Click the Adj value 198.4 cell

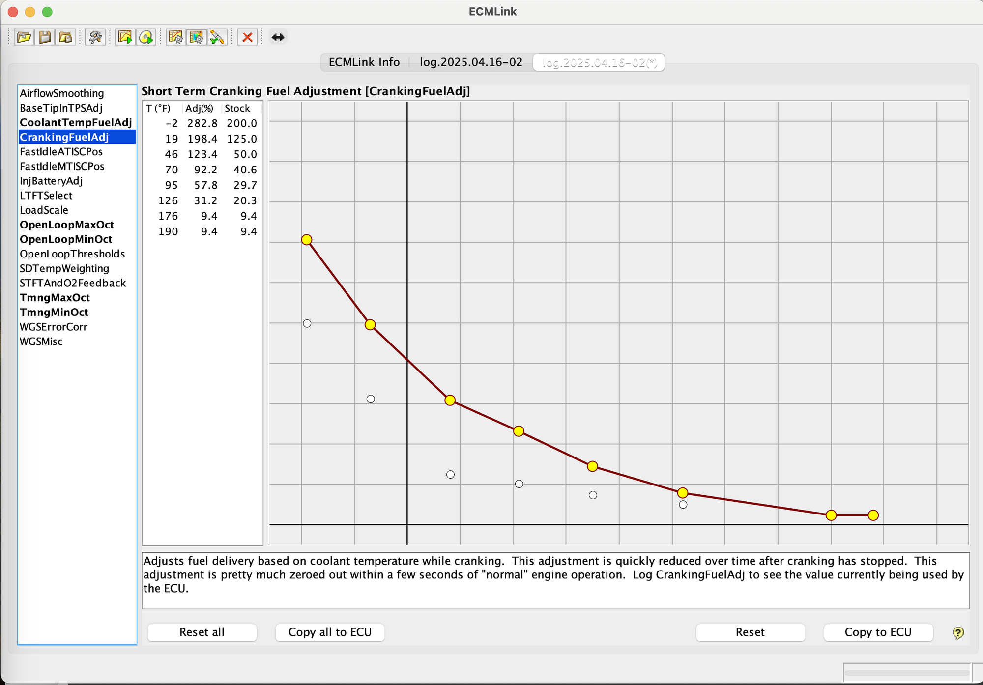(x=202, y=139)
